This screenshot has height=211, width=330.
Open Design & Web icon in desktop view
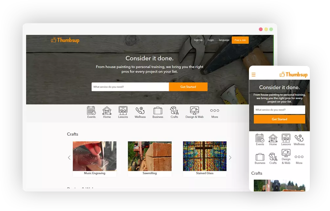point(194,111)
